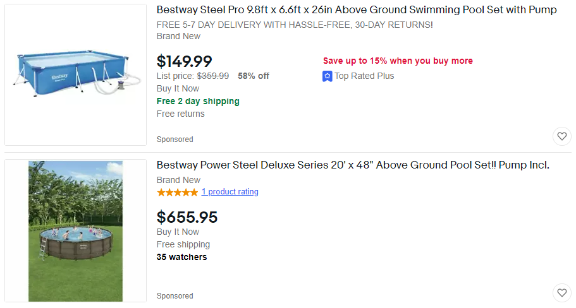Click the '58% off' discount label
The height and width of the screenshot is (308, 576).
point(254,76)
